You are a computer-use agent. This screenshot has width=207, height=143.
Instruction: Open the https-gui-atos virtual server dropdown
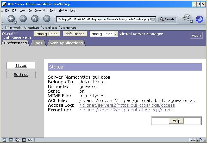pos(104,34)
